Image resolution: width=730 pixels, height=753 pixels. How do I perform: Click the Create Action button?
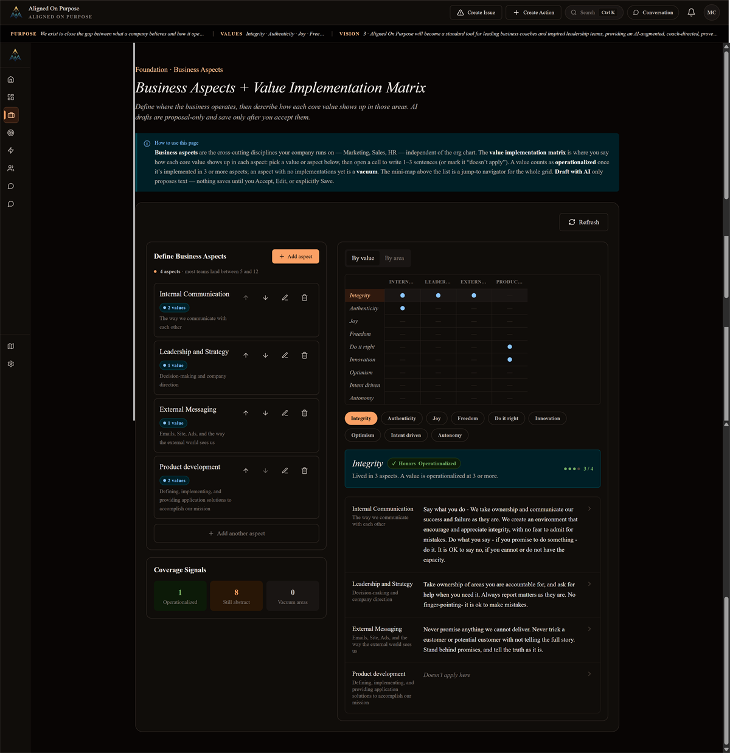(534, 12)
